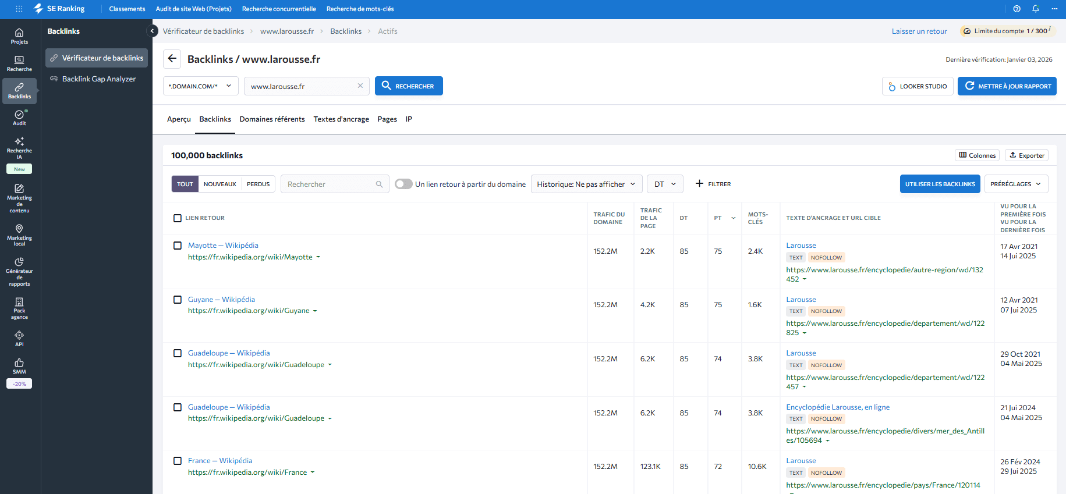This screenshot has height=494, width=1066.
Task: Switch to Domaines référents tab
Action: (272, 119)
